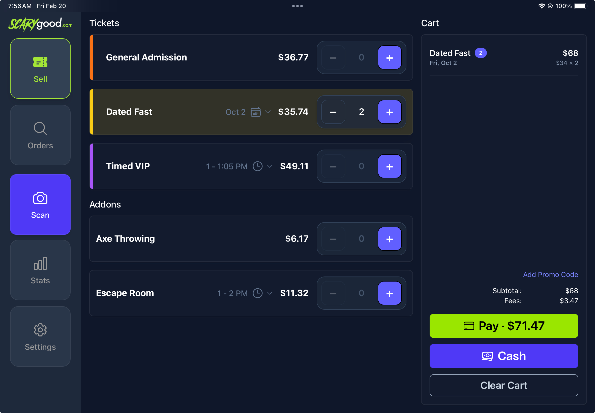Viewport: 595px width, 413px height.
Task: Click the credit card icon on Pay button
Action: 469,326
